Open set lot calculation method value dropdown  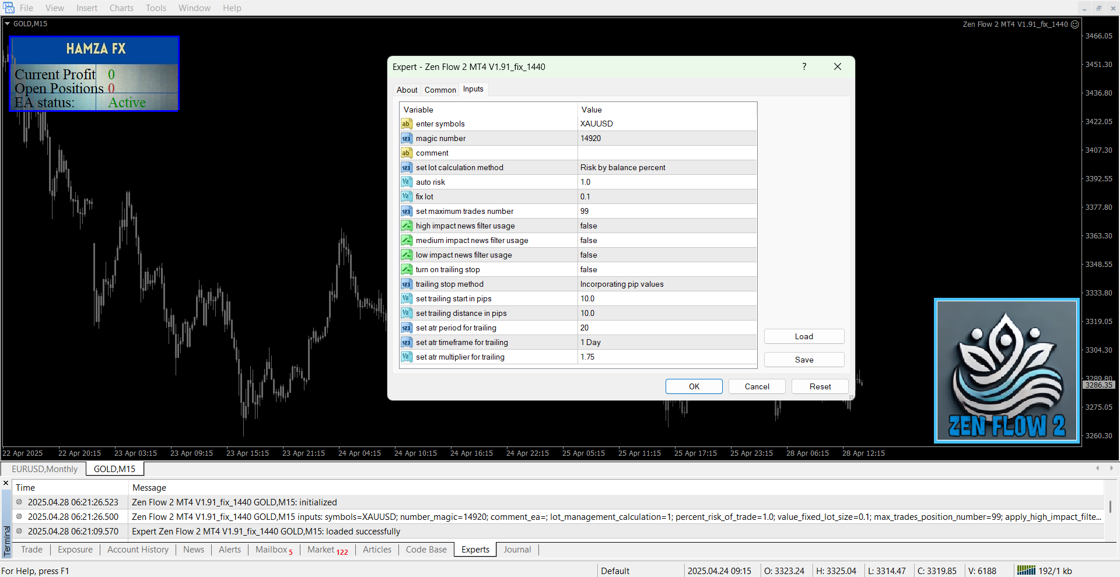click(666, 167)
